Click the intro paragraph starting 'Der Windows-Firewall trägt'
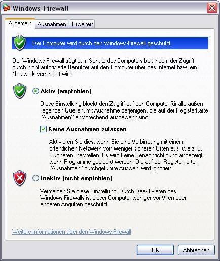 104,67
